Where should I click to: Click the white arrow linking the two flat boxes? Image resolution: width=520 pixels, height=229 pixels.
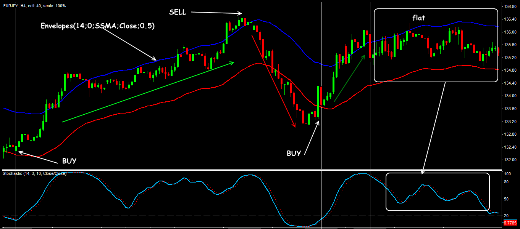point(433,128)
